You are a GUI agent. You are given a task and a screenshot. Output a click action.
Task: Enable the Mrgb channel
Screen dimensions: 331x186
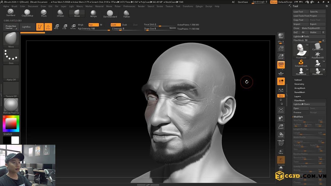[x=81, y=25]
